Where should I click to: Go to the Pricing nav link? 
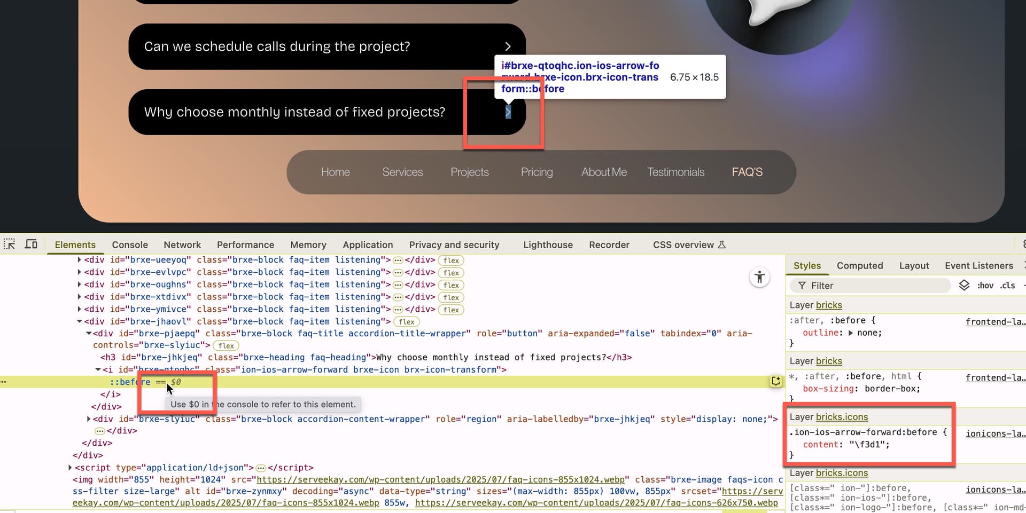[x=537, y=172]
